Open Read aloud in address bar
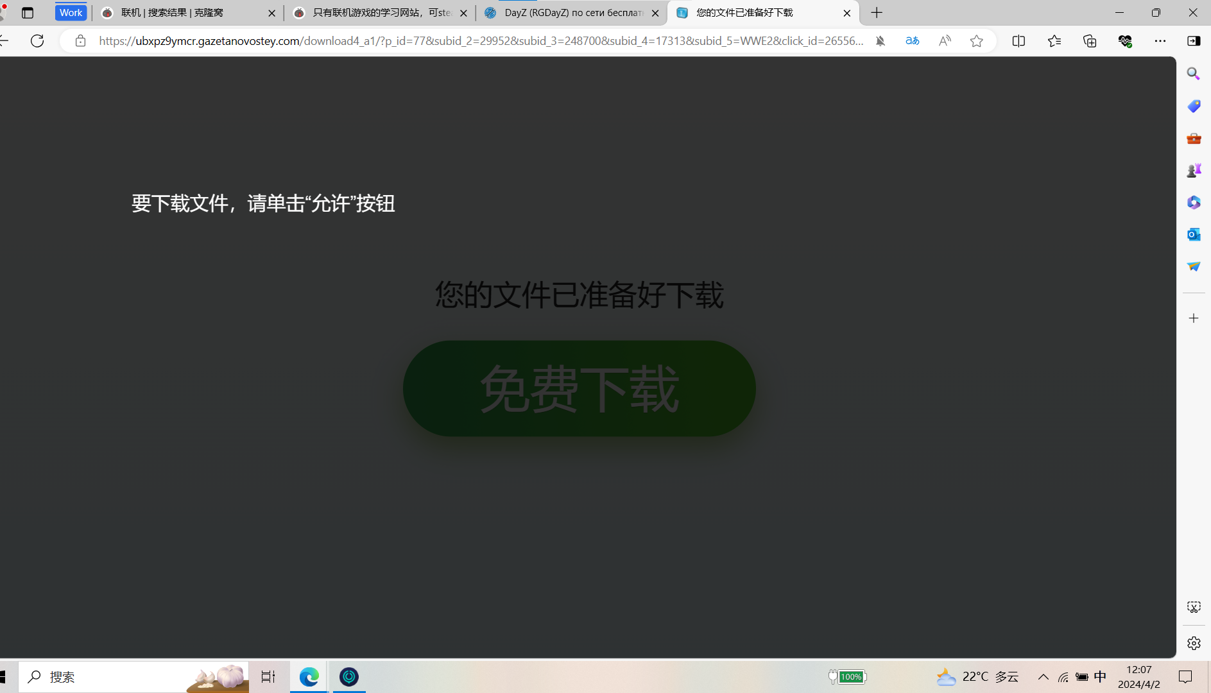Image resolution: width=1211 pixels, height=693 pixels. point(945,41)
